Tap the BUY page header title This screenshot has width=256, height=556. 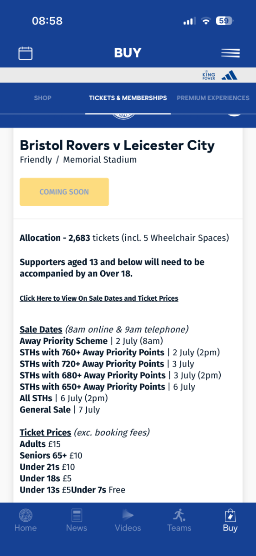point(128,53)
